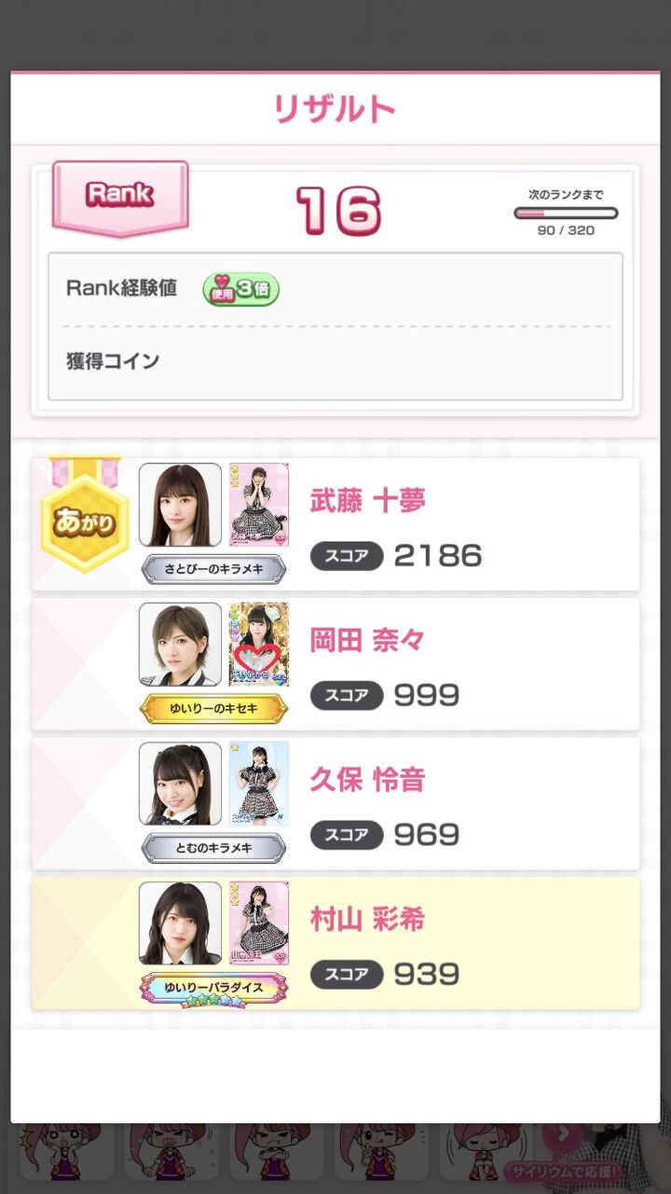Click the とむのキラメキ silver title badge
671x1194 pixels.
click(213, 848)
